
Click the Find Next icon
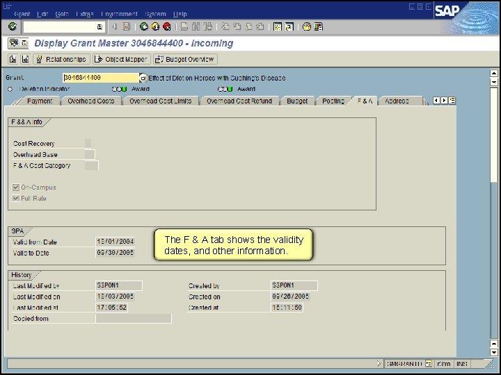click(x=207, y=26)
